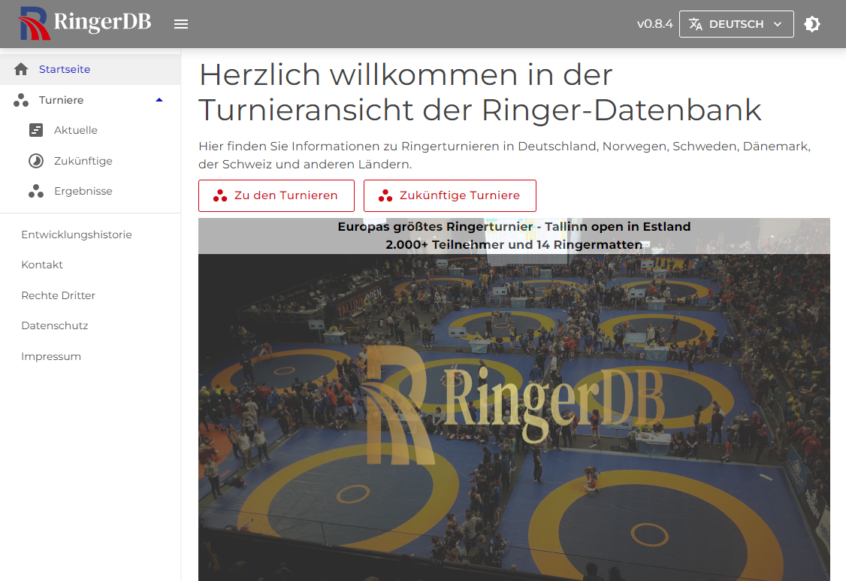The width and height of the screenshot is (846, 581).
Task: Open the DEUTSCH language dropdown
Action: [x=736, y=24]
